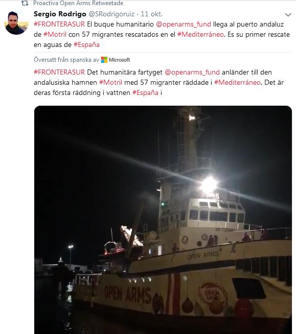Open @openarms_fund mention in translated text
296x334 pixels.
pos(192,73)
